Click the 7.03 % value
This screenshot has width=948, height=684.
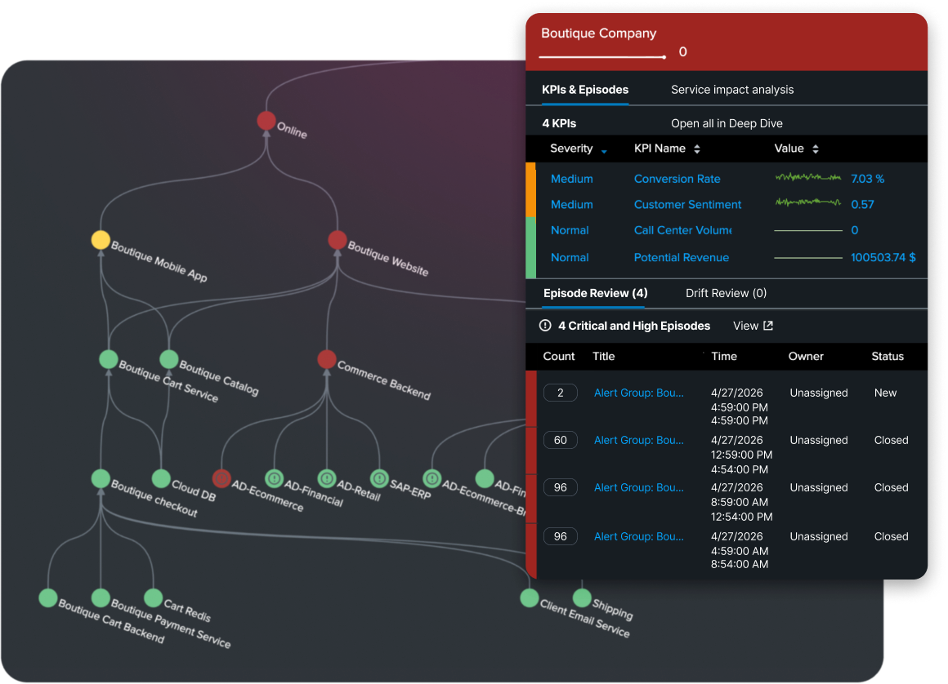pos(867,179)
